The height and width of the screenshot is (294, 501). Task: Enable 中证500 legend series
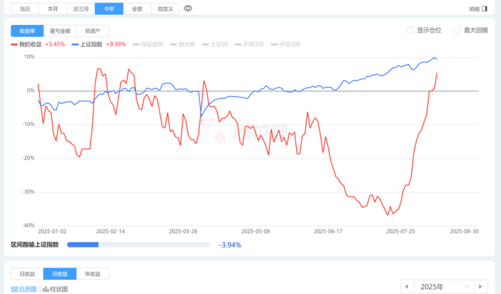pyautogui.click(x=284, y=44)
